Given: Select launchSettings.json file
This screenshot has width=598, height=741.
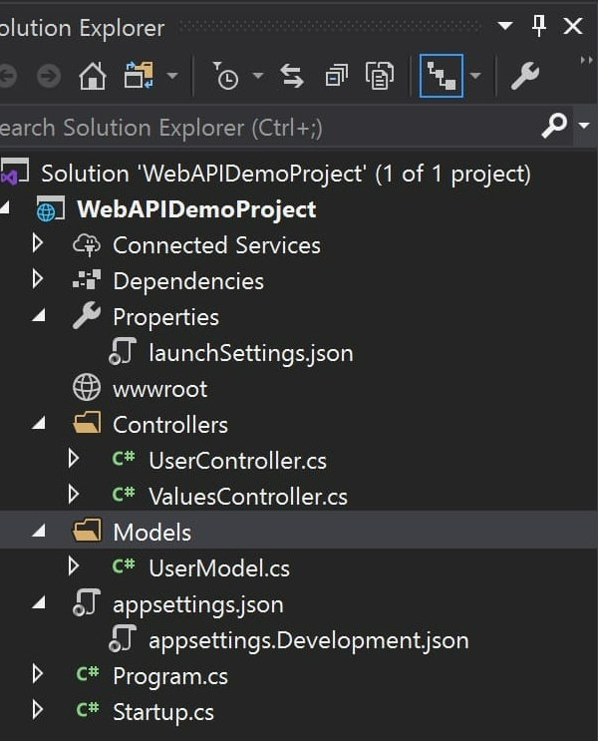Looking at the screenshot, I should (x=250, y=353).
